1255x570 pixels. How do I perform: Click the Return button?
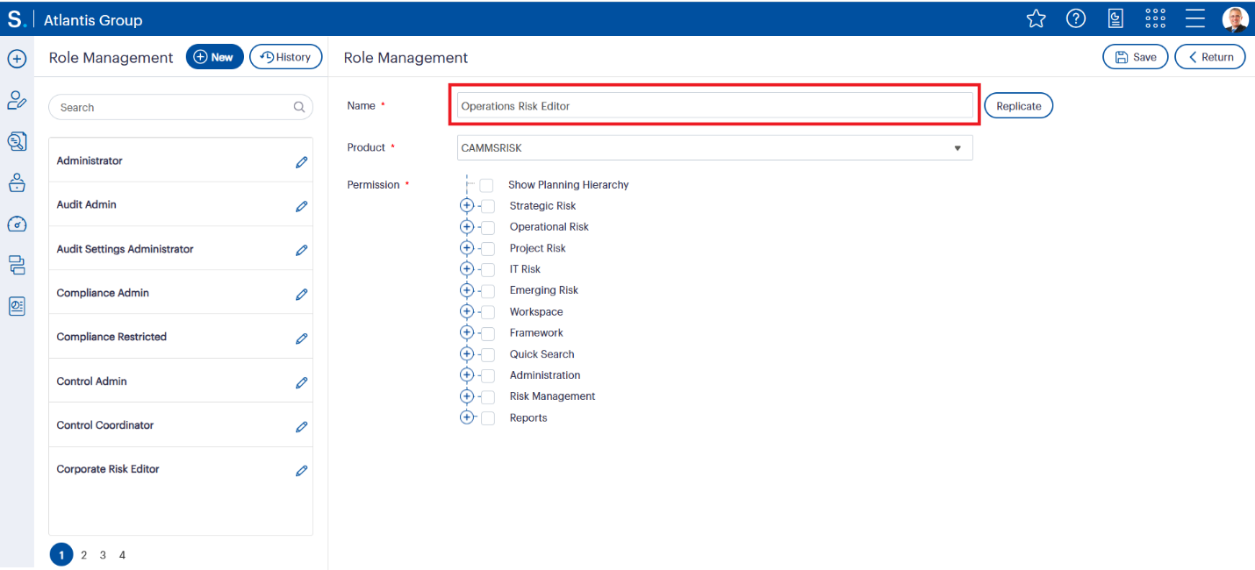(1210, 57)
